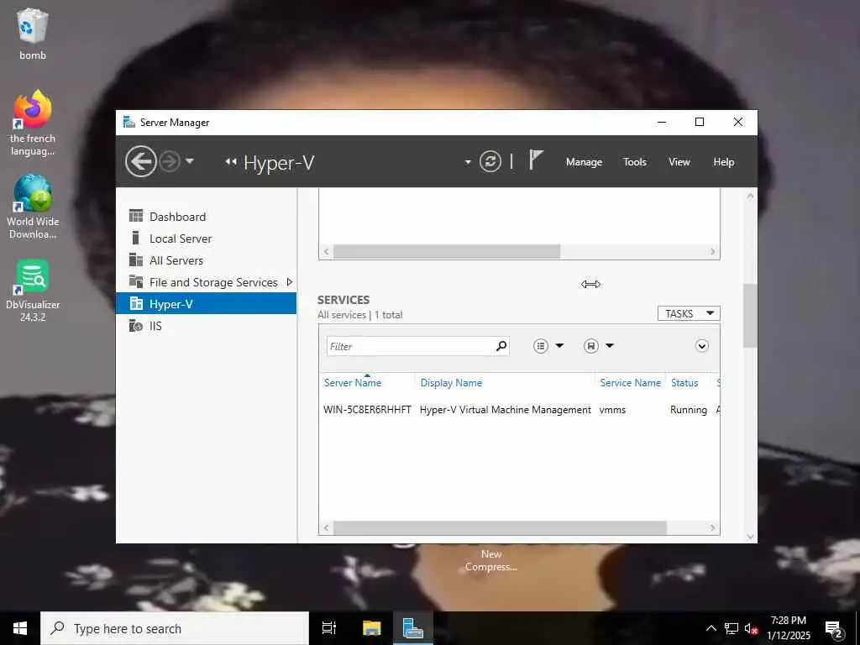Viewport: 860px width, 645px height.
Task: Sort by the Display Name column
Action: (x=451, y=383)
